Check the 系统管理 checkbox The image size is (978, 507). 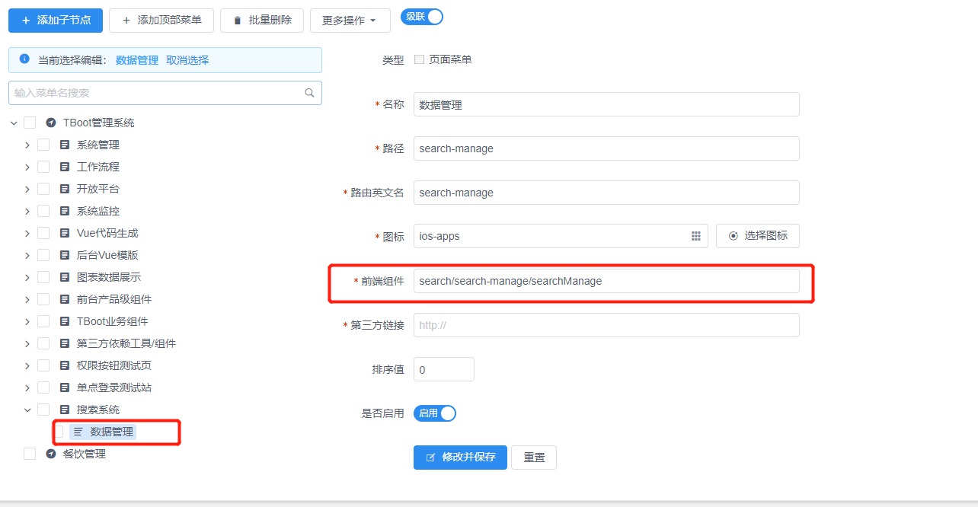(x=43, y=145)
